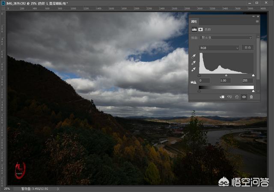Image resolution: width=274 pixels, height=192 pixels.
Task: Expand the status bar info arrow
Action: [58, 189]
